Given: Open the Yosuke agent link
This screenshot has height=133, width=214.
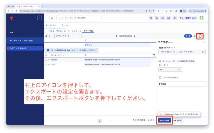Looking at the screenshot, I should tap(54, 60).
